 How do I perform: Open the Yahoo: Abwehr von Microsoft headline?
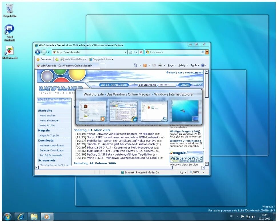121,134
